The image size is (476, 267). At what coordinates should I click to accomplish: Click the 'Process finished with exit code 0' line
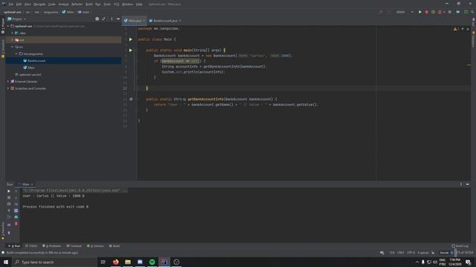(x=56, y=207)
